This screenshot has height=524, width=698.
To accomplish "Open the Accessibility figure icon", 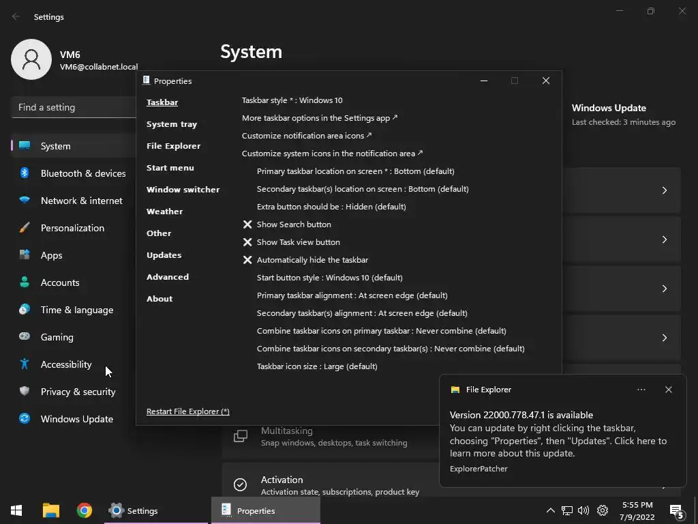I will pyautogui.click(x=25, y=364).
